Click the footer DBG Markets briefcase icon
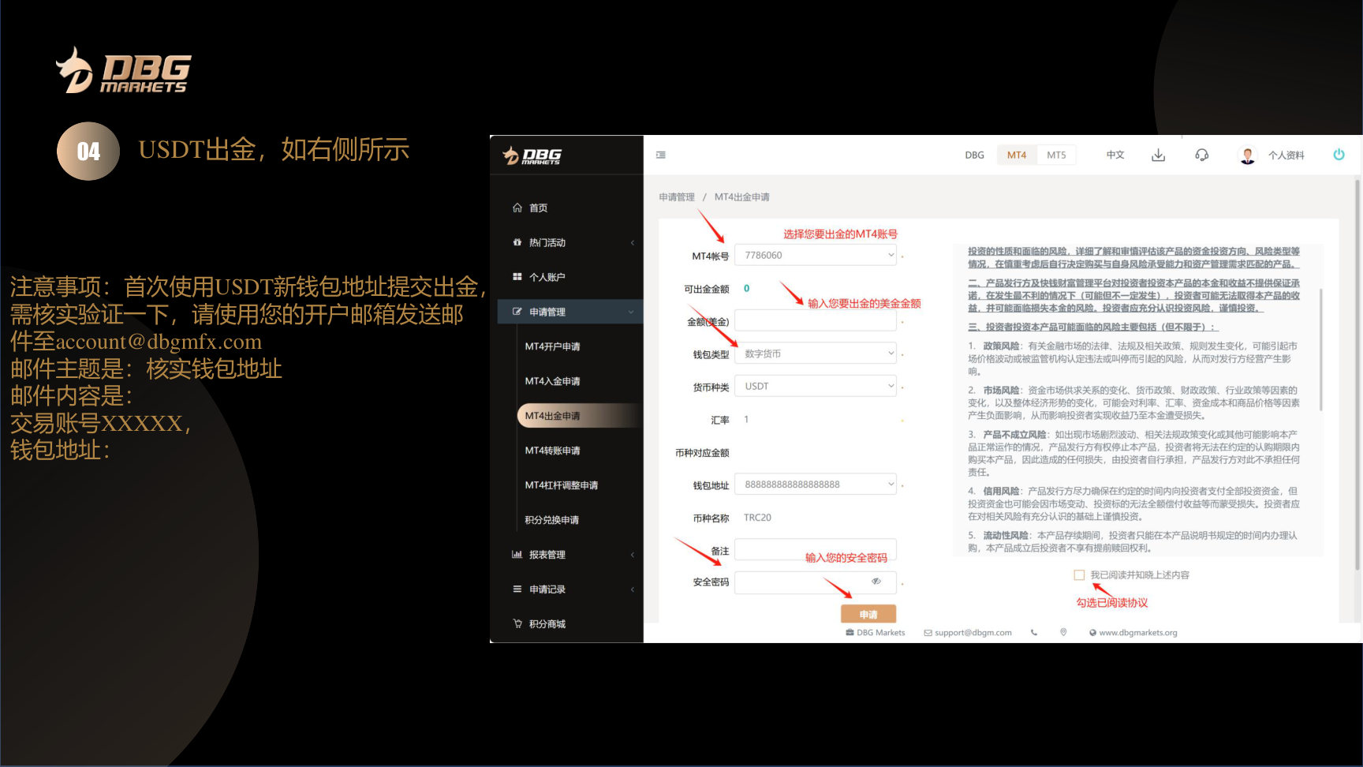Screen dimensions: 1363x767 (x=850, y=632)
